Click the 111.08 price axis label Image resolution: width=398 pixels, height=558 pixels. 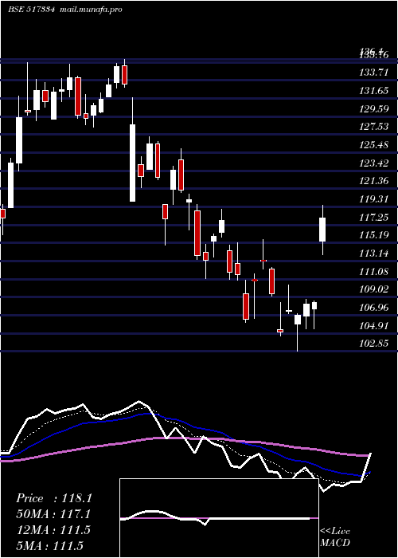tap(373, 272)
